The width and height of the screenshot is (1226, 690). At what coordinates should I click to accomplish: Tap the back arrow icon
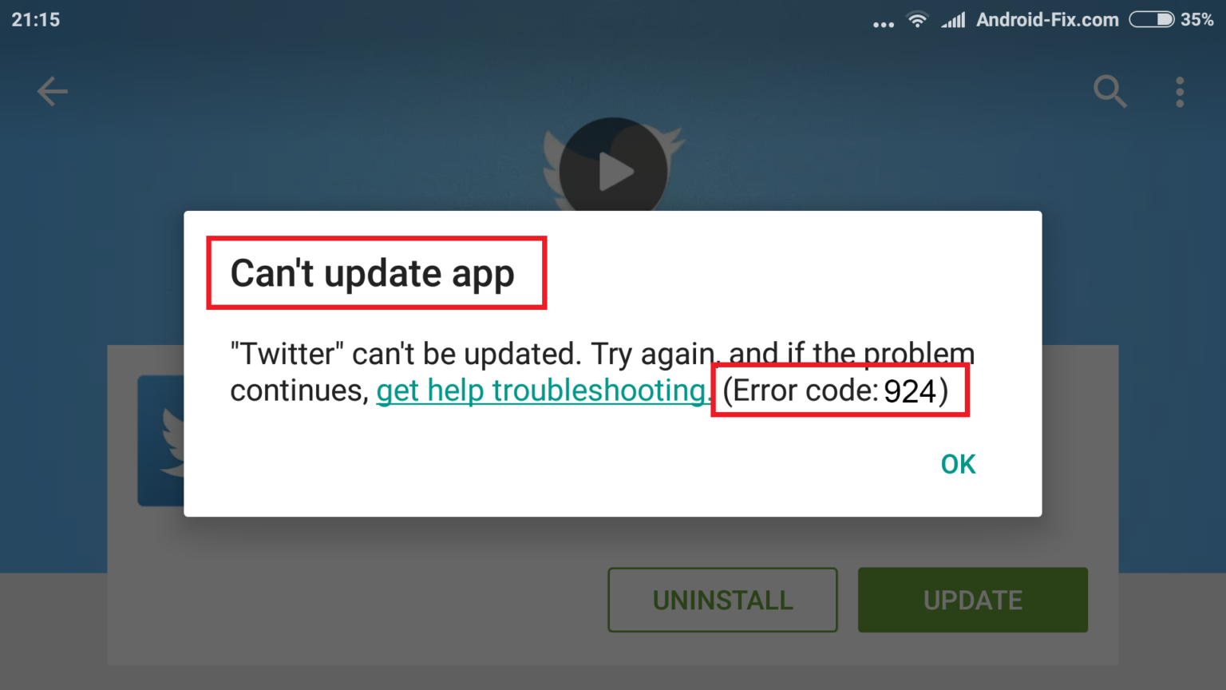[53, 91]
